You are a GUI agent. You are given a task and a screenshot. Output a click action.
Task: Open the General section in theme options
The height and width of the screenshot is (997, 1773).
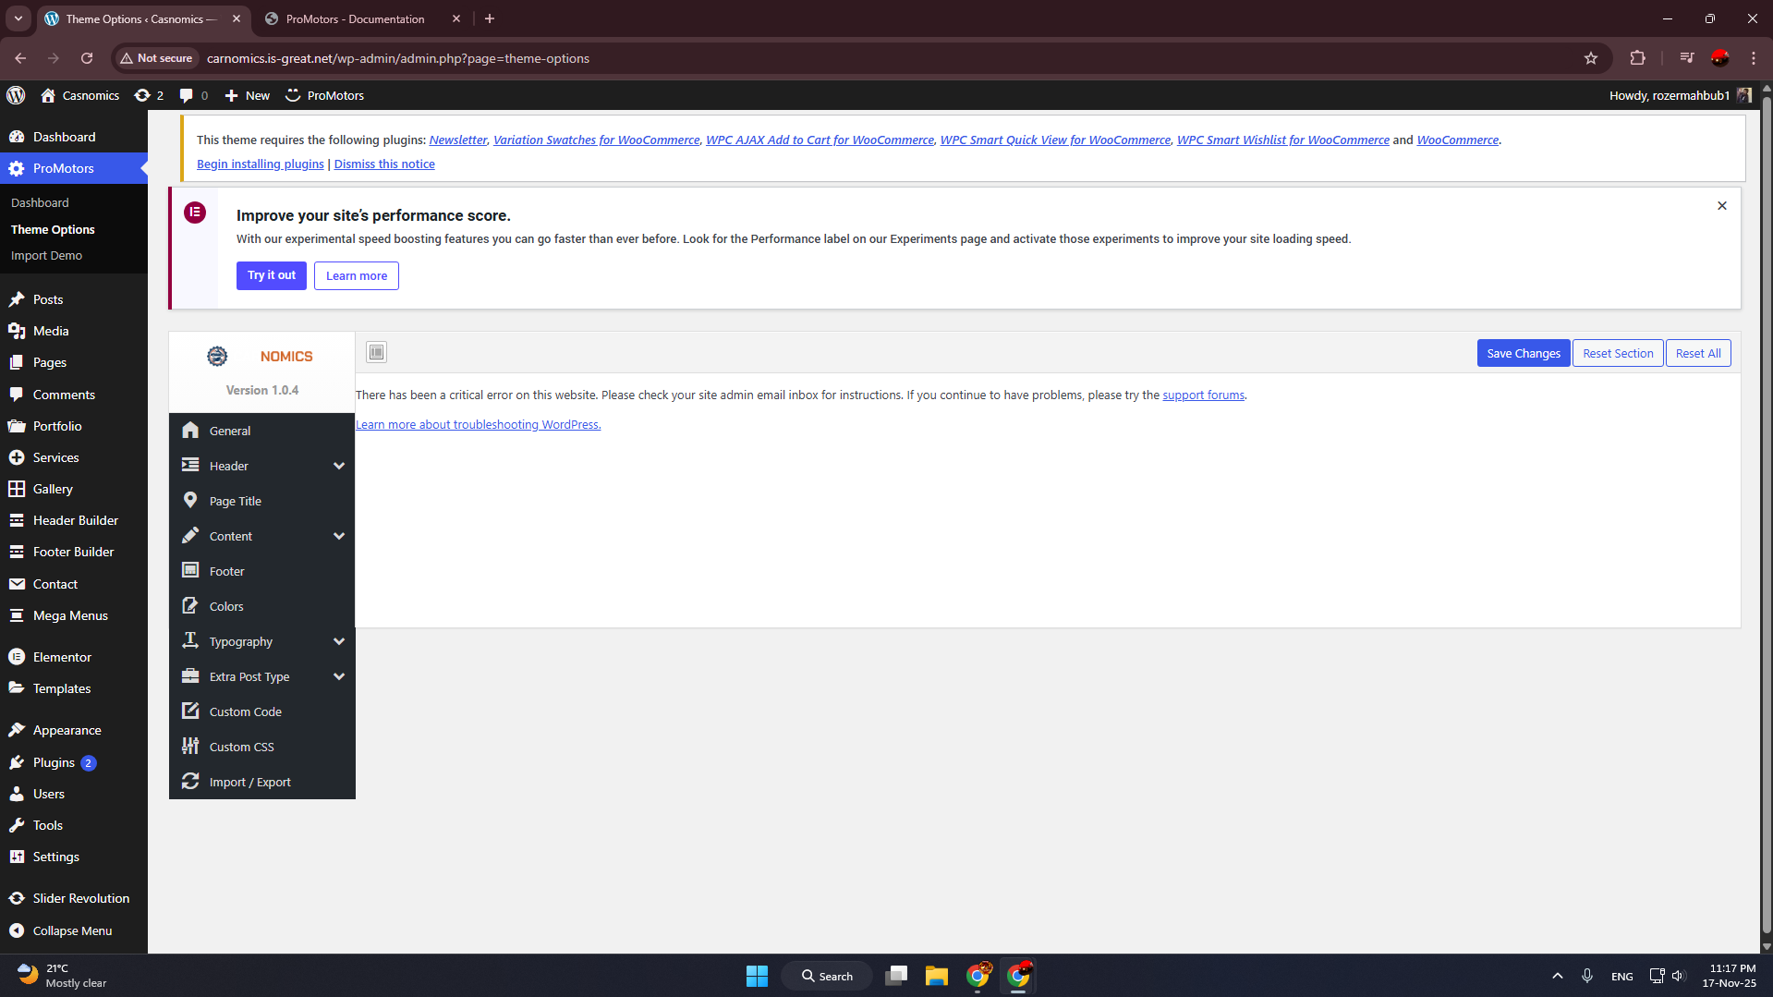pos(228,430)
